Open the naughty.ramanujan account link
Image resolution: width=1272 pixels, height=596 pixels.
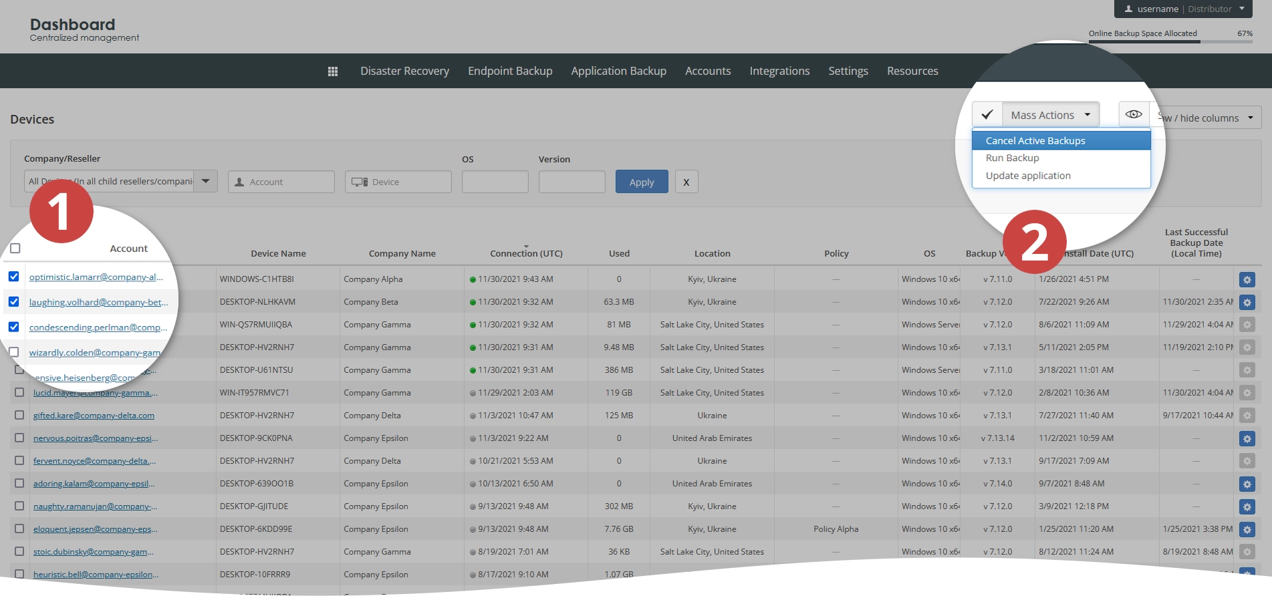pyautogui.click(x=96, y=506)
